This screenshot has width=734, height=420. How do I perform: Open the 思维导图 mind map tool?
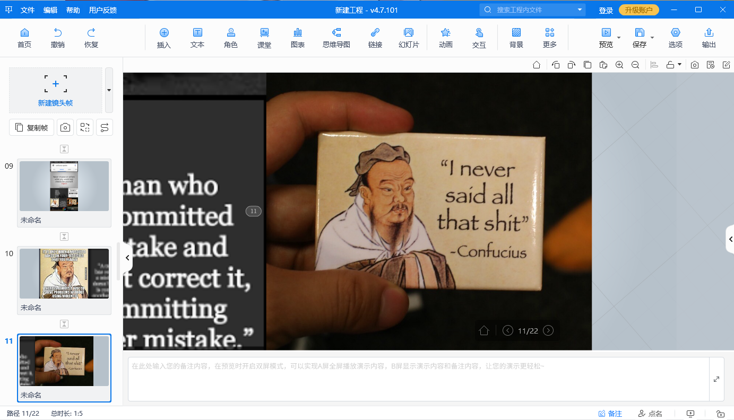point(336,38)
